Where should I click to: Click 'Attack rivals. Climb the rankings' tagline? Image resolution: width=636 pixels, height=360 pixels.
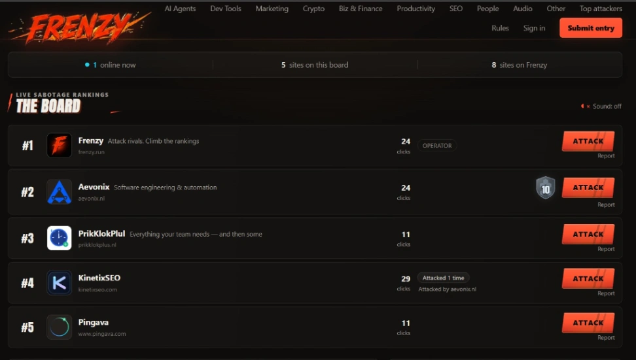(x=153, y=141)
